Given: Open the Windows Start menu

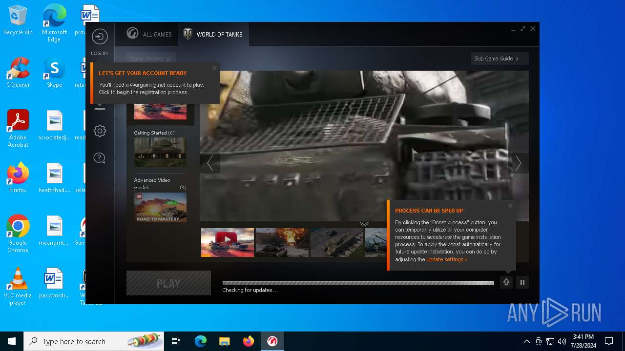Looking at the screenshot, I should 12,341.
